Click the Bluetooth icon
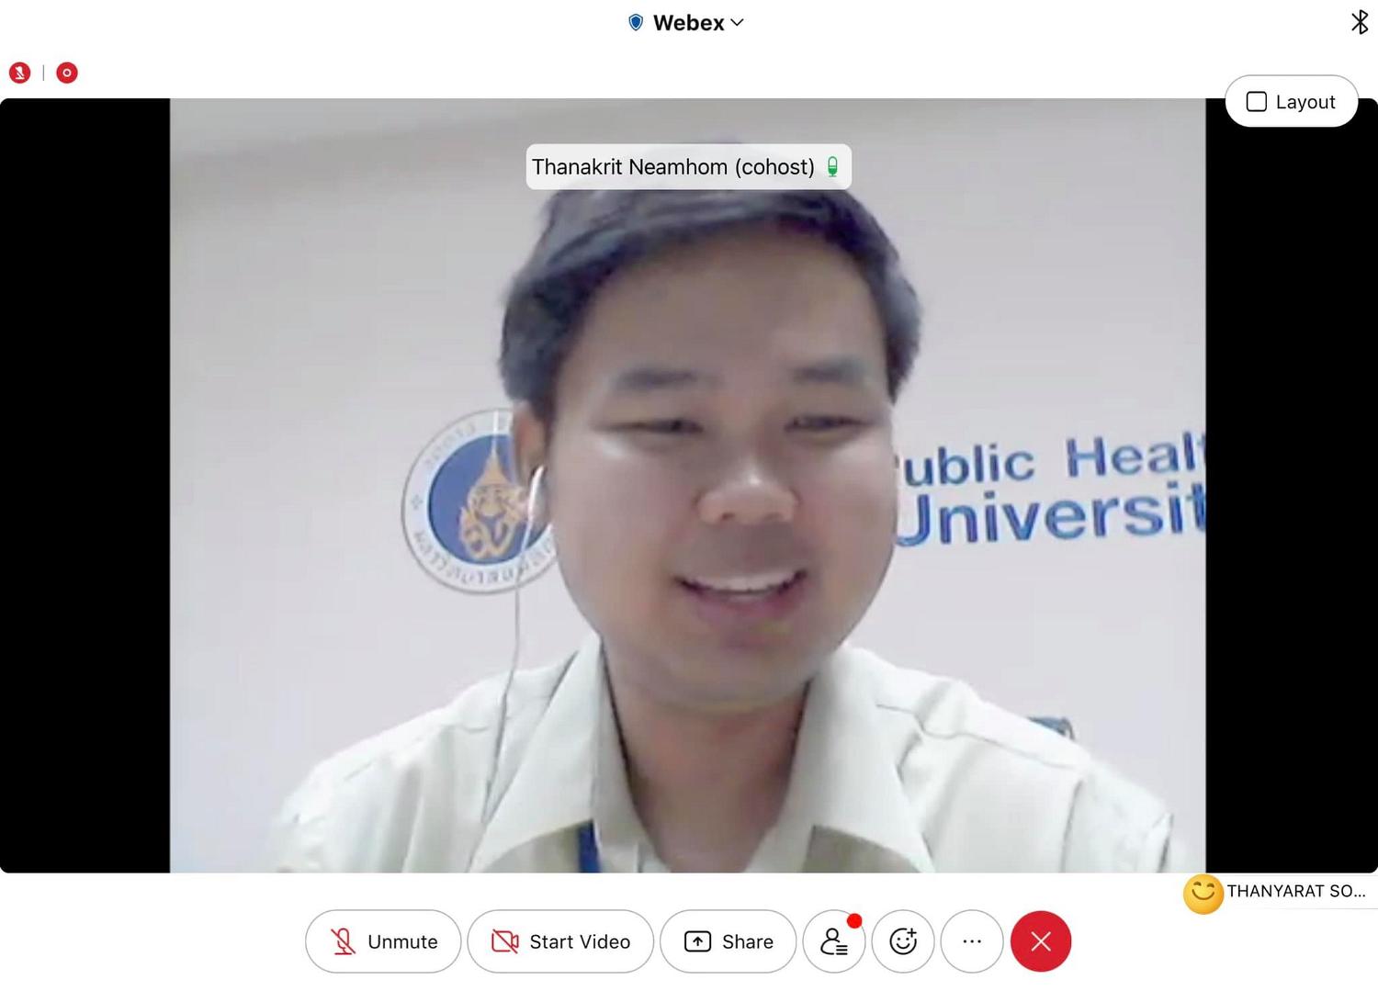This screenshot has height=1002, width=1378. [1360, 22]
